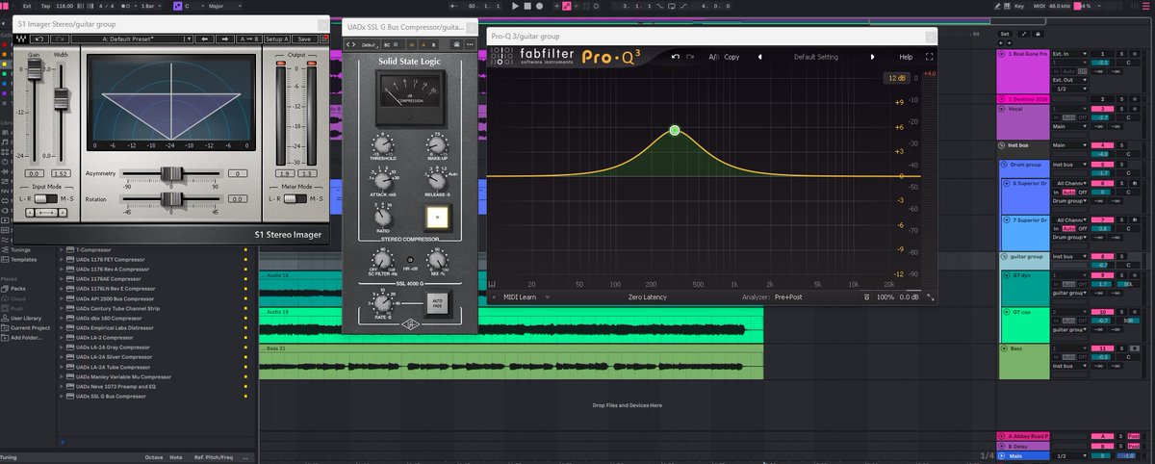Click the SSL compressor Attack knob
The width and height of the screenshot is (1155, 464).
(384, 181)
